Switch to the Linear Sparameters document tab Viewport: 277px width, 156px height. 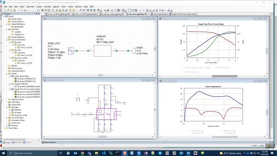(x=159, y=14)
